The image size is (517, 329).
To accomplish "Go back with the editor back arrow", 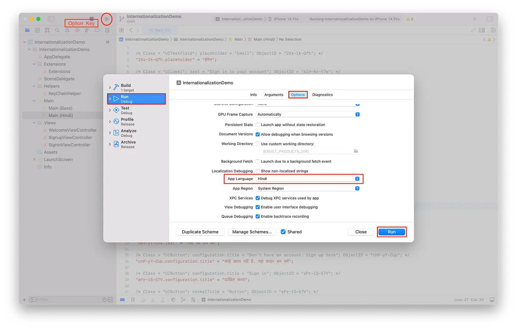I will [131, 30].
